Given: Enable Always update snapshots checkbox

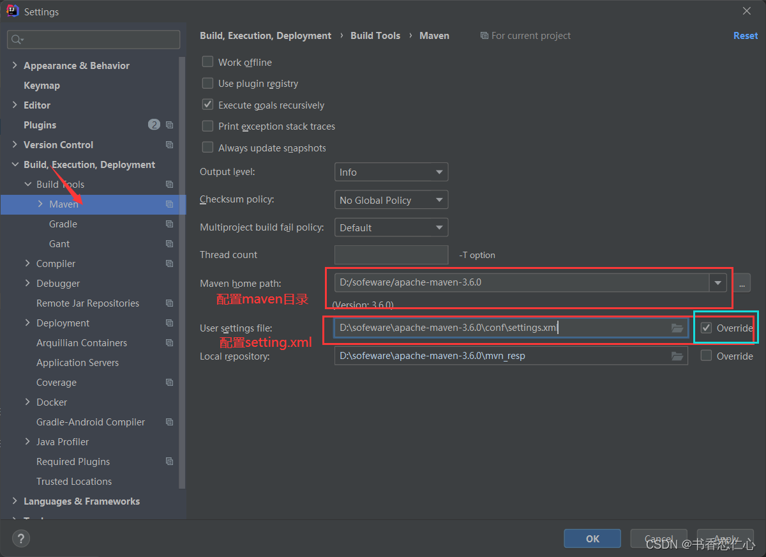Looking at the screenshot, I should click(207, 148).
